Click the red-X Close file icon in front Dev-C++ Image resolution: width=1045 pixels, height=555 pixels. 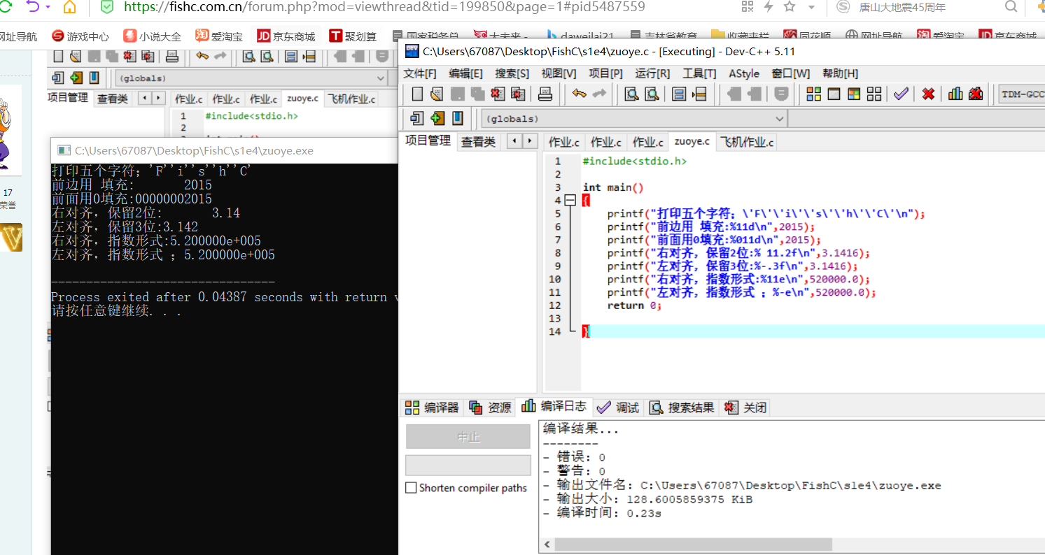(498, 94)
